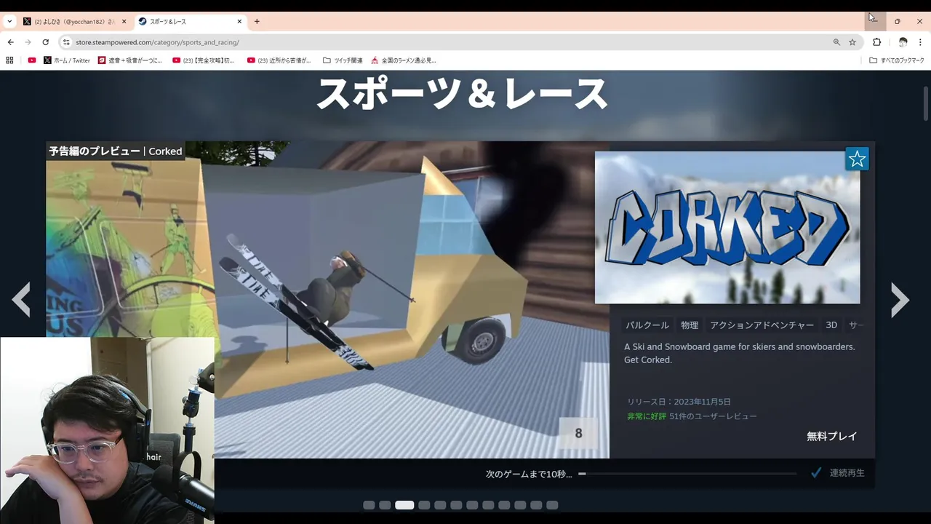Select the パルクール tag
The width and height of the screenshot is (931, 524).
pos(647,325)
